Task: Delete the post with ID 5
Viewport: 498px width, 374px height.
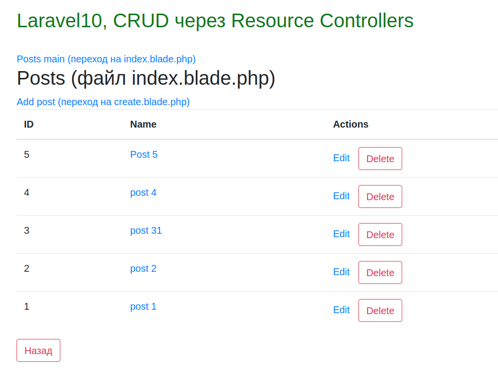Action: (380, 158)
